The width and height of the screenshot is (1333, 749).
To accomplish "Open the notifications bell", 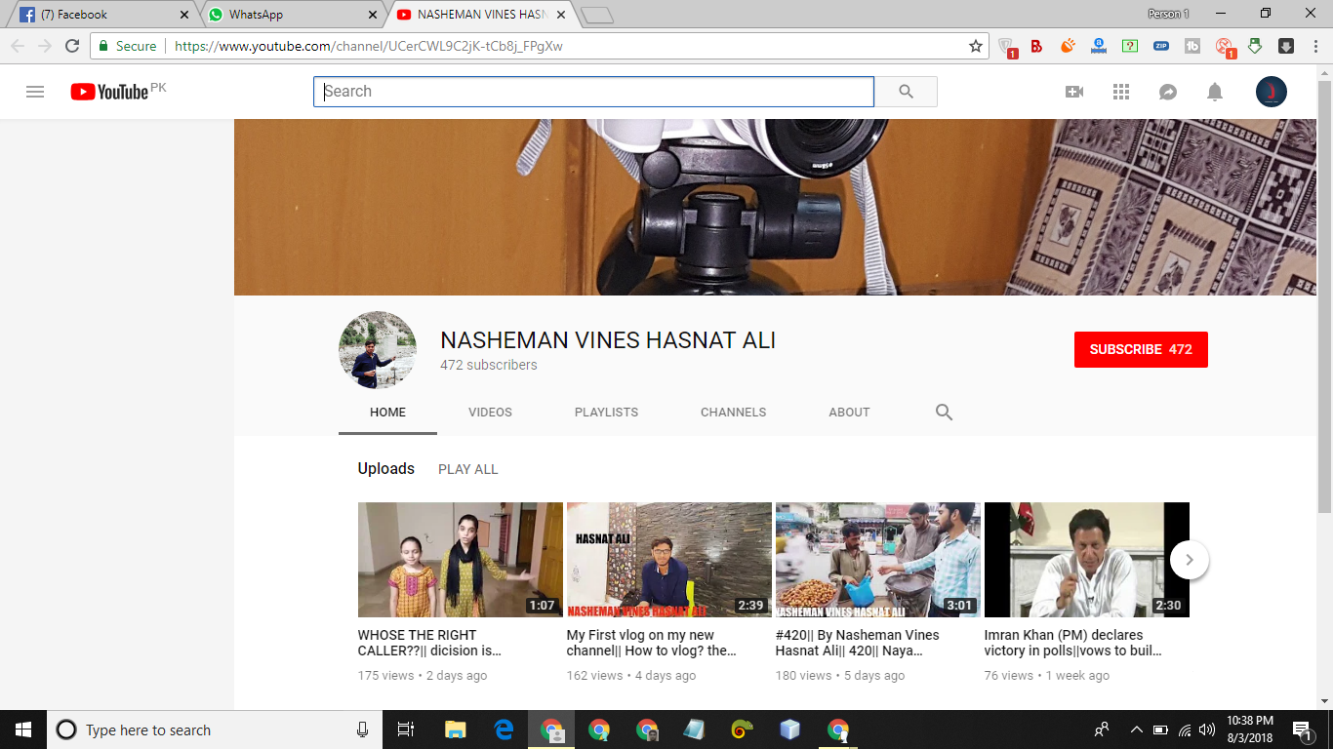I will point(1215,92).
